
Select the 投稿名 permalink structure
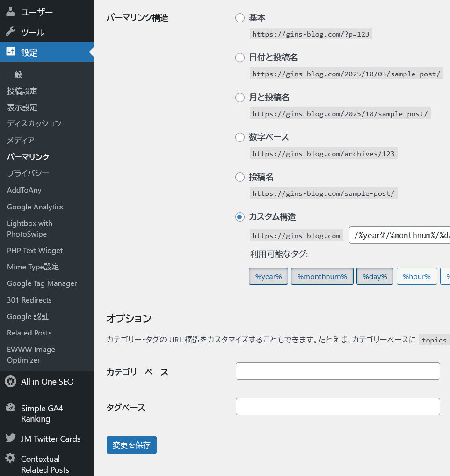coord(240,177)
